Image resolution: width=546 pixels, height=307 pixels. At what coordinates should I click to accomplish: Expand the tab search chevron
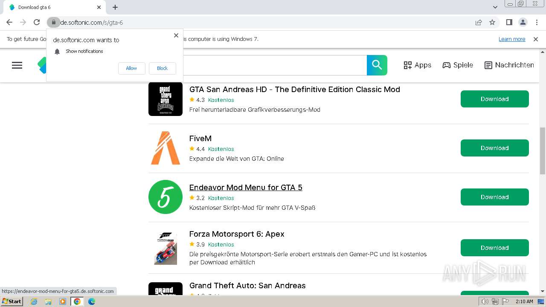tap(495, 7)
